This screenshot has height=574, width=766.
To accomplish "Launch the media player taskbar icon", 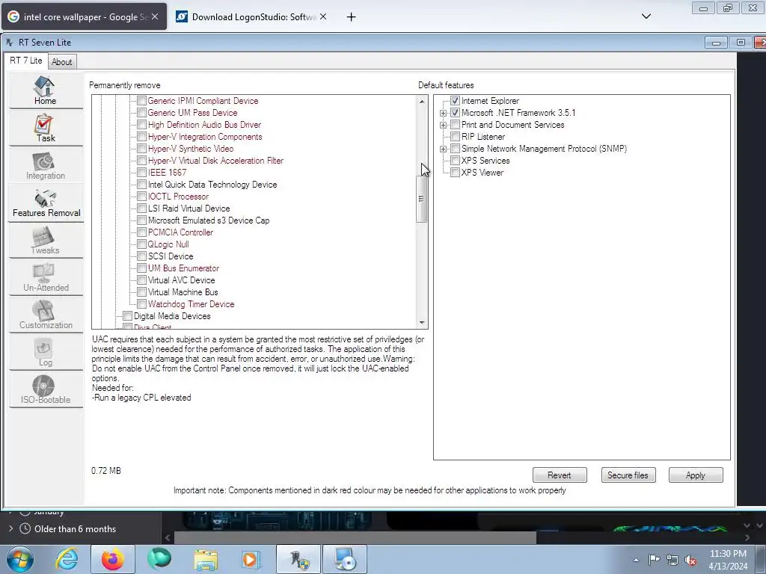I will (x=251, y=559).
